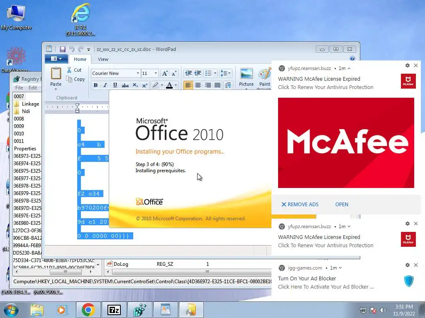This screenshot has width=425, height=318.
Task: Click the Undo arrow in WordPad's title bar
Action: click(72, 49)
